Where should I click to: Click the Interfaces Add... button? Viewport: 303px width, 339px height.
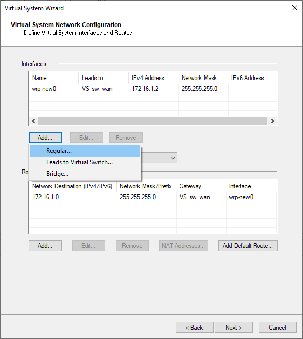click(x=45, y=137)
